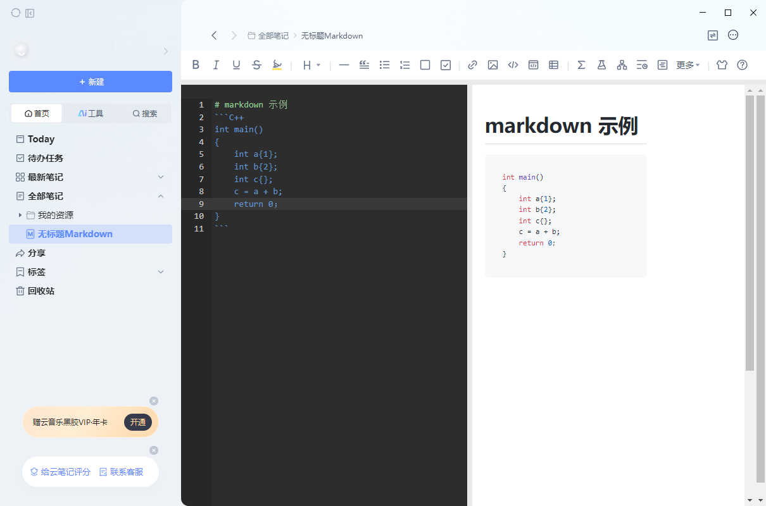Insert a hyperlink using the link icon
Image resolution: width=766 pixels, height=506 pixels.
tap(472, 65)
